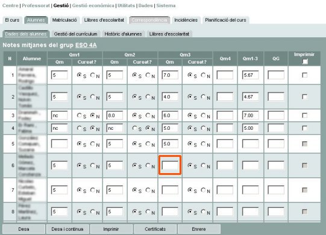Viewport: 326px width, 235px height.
Task: Click the Qm4 field for student 6
Action: [225, 165]
